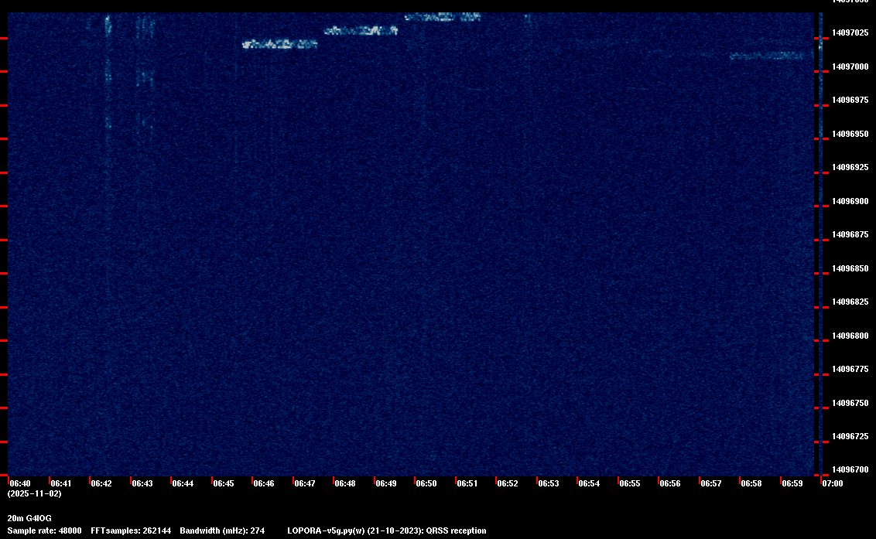Click the 06:46 time axis label
Screen dimensions: 876x539
pyautogui.click(x=264, y=483)
